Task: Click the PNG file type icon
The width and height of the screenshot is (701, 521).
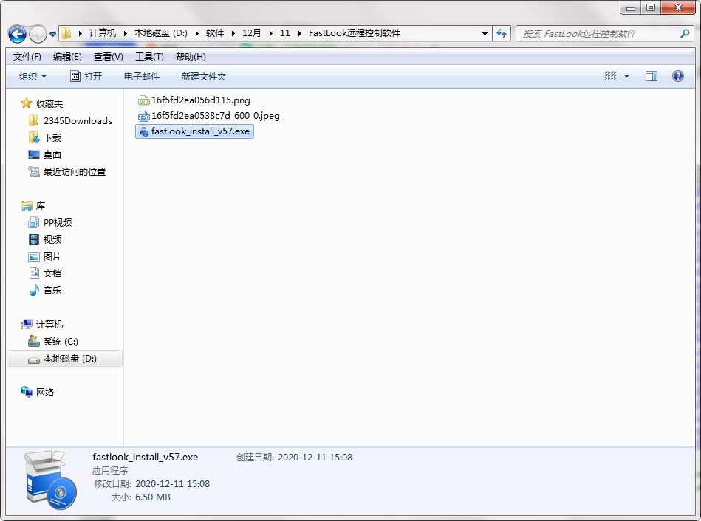Action: 143,100
